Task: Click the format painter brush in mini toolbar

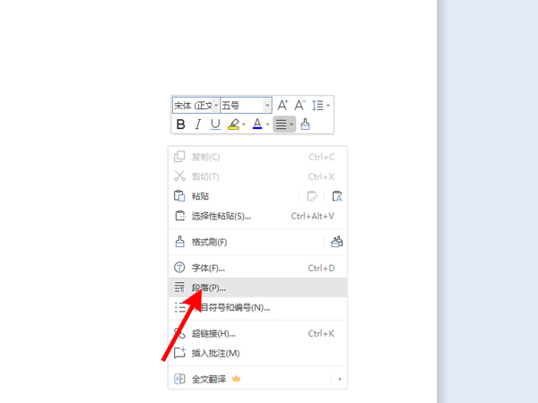Action: (305, 124)
